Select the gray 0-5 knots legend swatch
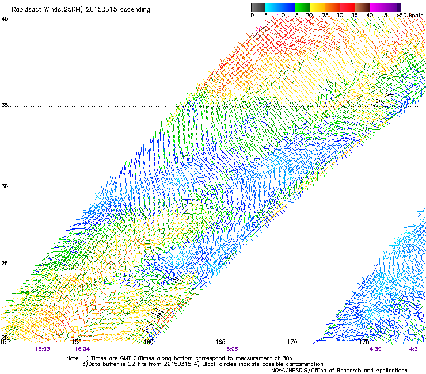Viewport: 426px width, 374px height. [258, 7]
